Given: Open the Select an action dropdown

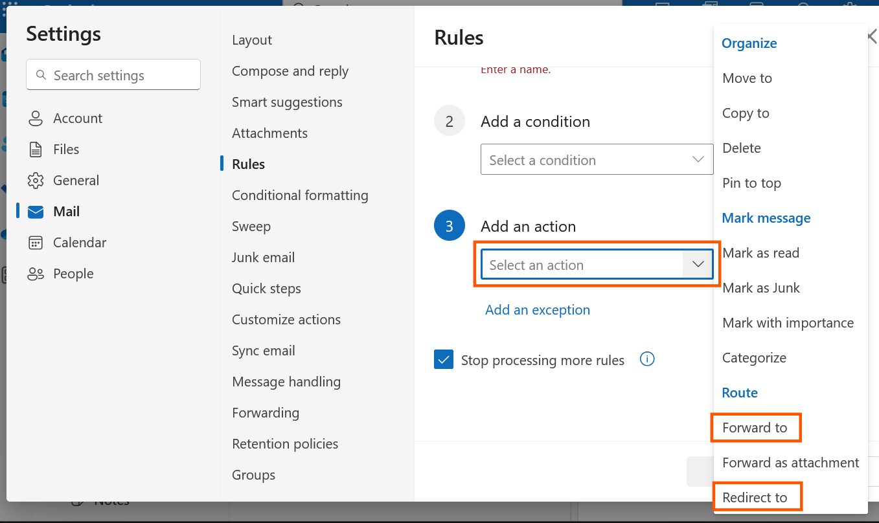Looking at the screenshot, I should click(x=597, y=265).
